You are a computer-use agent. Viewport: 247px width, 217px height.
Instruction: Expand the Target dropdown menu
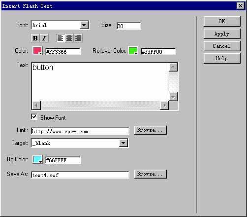click(123, 143)
